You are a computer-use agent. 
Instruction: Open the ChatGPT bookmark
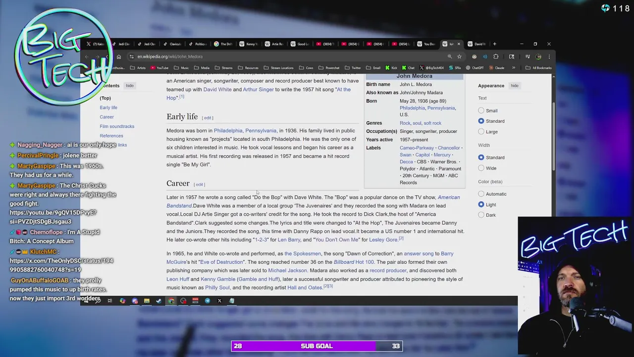(x=475, y=68)
